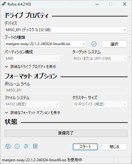
Task: Click the クラスター サイズ label
Action: 85,98
